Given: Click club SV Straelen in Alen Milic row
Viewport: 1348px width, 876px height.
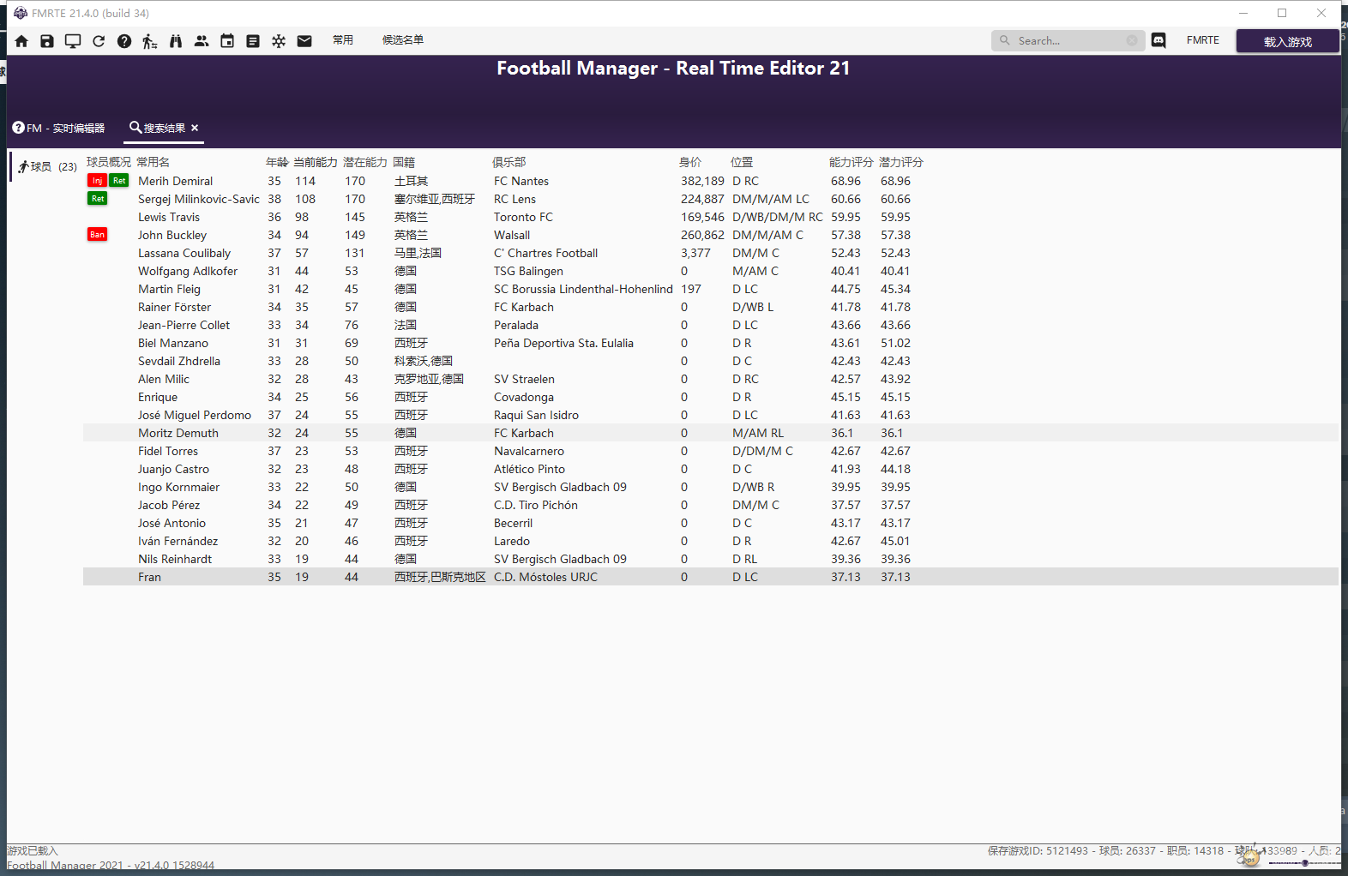Looking at the screenshot, I should (x=524, y=379).
